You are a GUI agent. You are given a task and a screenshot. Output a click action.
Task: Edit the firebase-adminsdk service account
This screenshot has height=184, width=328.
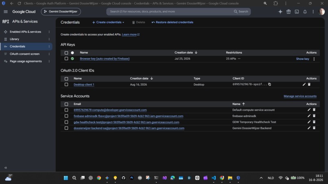(309, 116)
